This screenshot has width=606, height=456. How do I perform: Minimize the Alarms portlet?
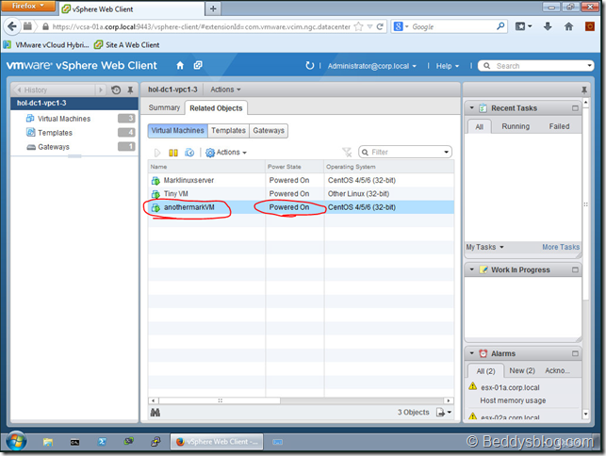tap(575, 353)
